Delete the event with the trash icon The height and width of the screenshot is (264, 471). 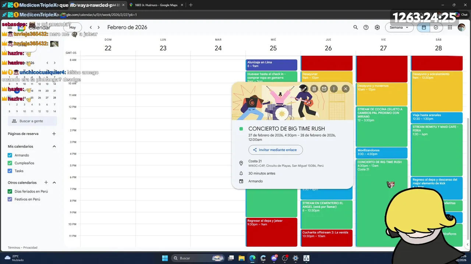click(x=314, y=89)
